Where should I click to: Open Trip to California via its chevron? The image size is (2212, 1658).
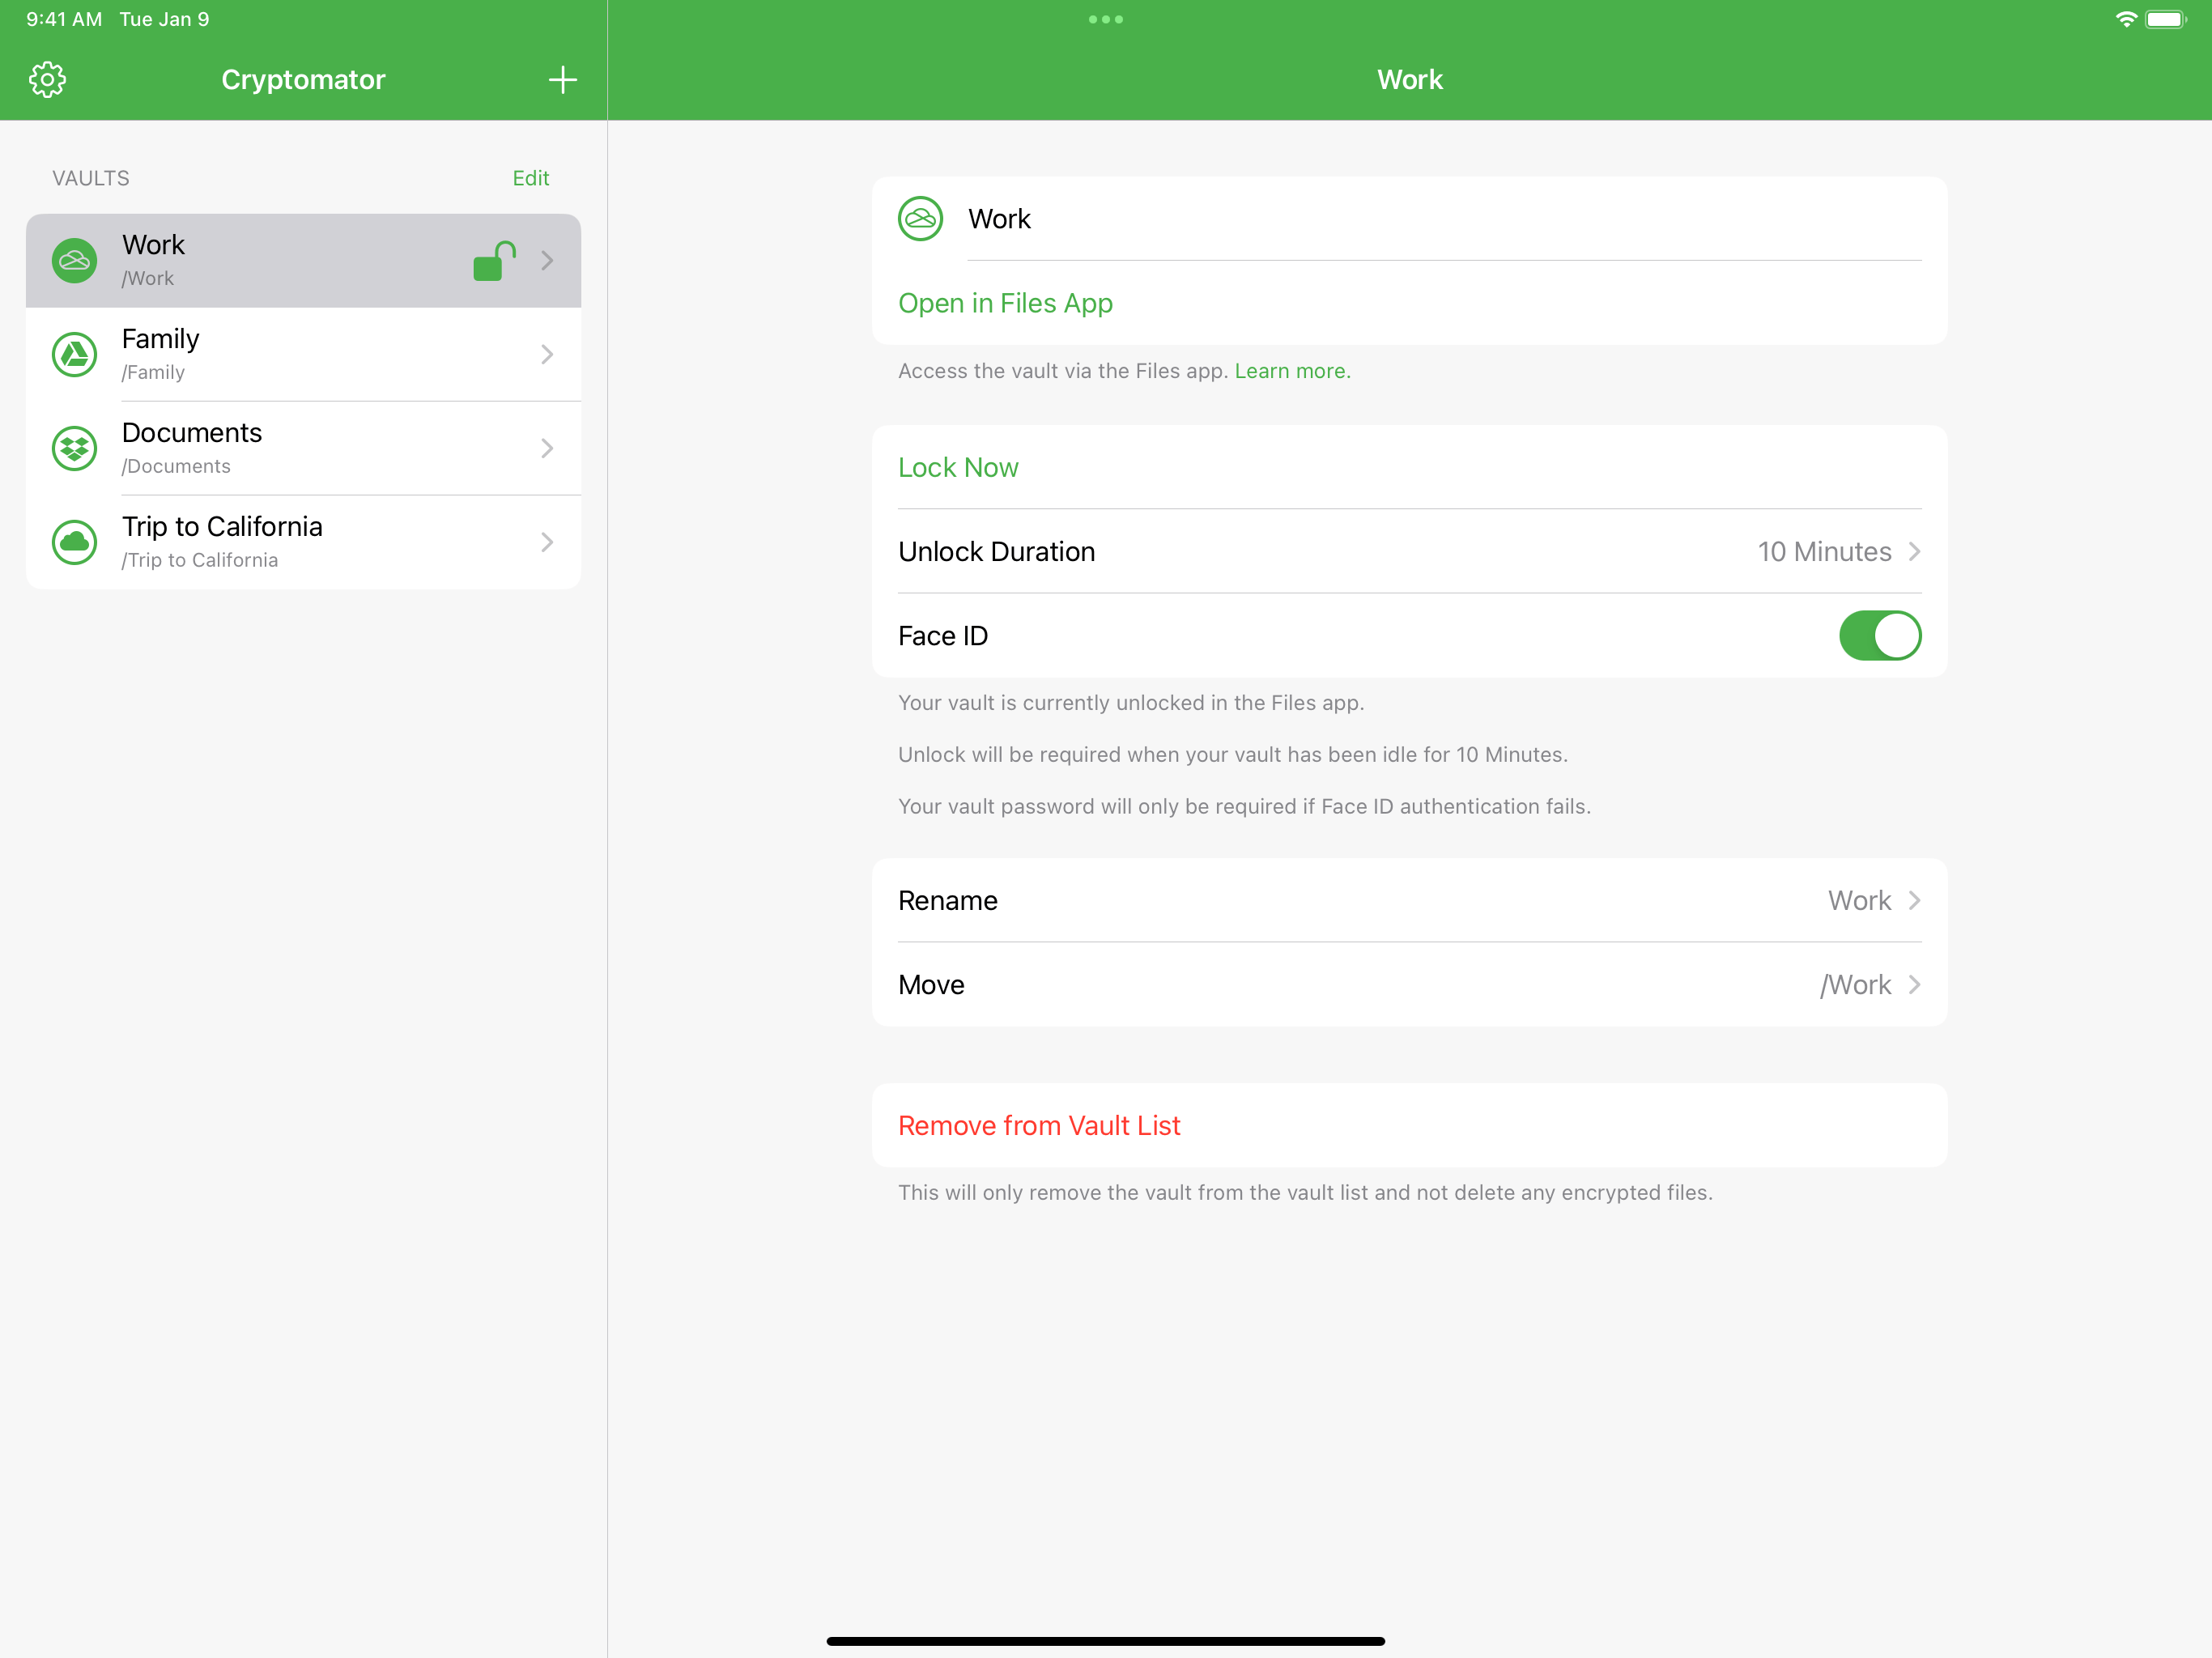pos(547,542)
